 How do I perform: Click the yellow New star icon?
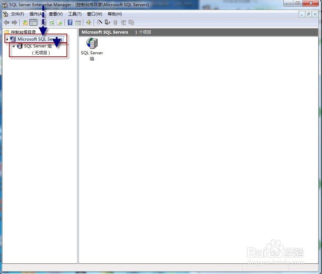click(89, 22)
